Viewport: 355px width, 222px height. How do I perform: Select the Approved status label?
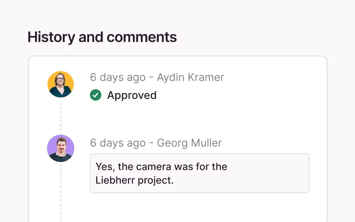pyautogui.click(x=132, y=95)
